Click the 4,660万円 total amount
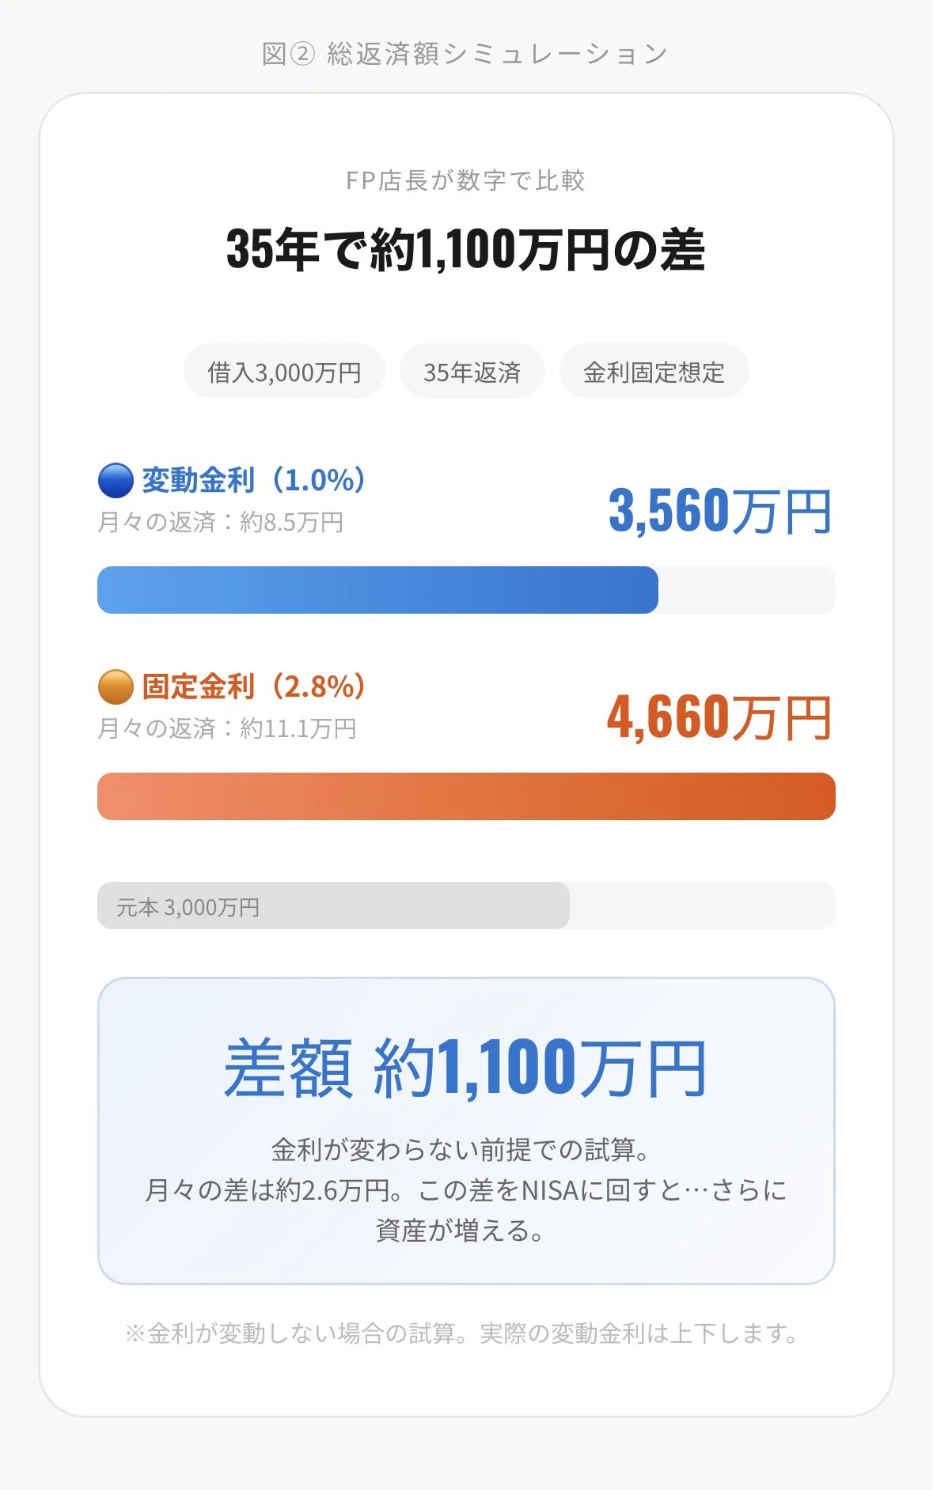This screenshot has height=1490, width=933. pos(719,717)
